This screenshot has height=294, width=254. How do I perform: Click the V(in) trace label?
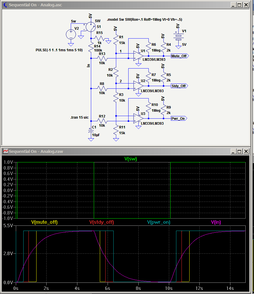[x=216, y=222]
